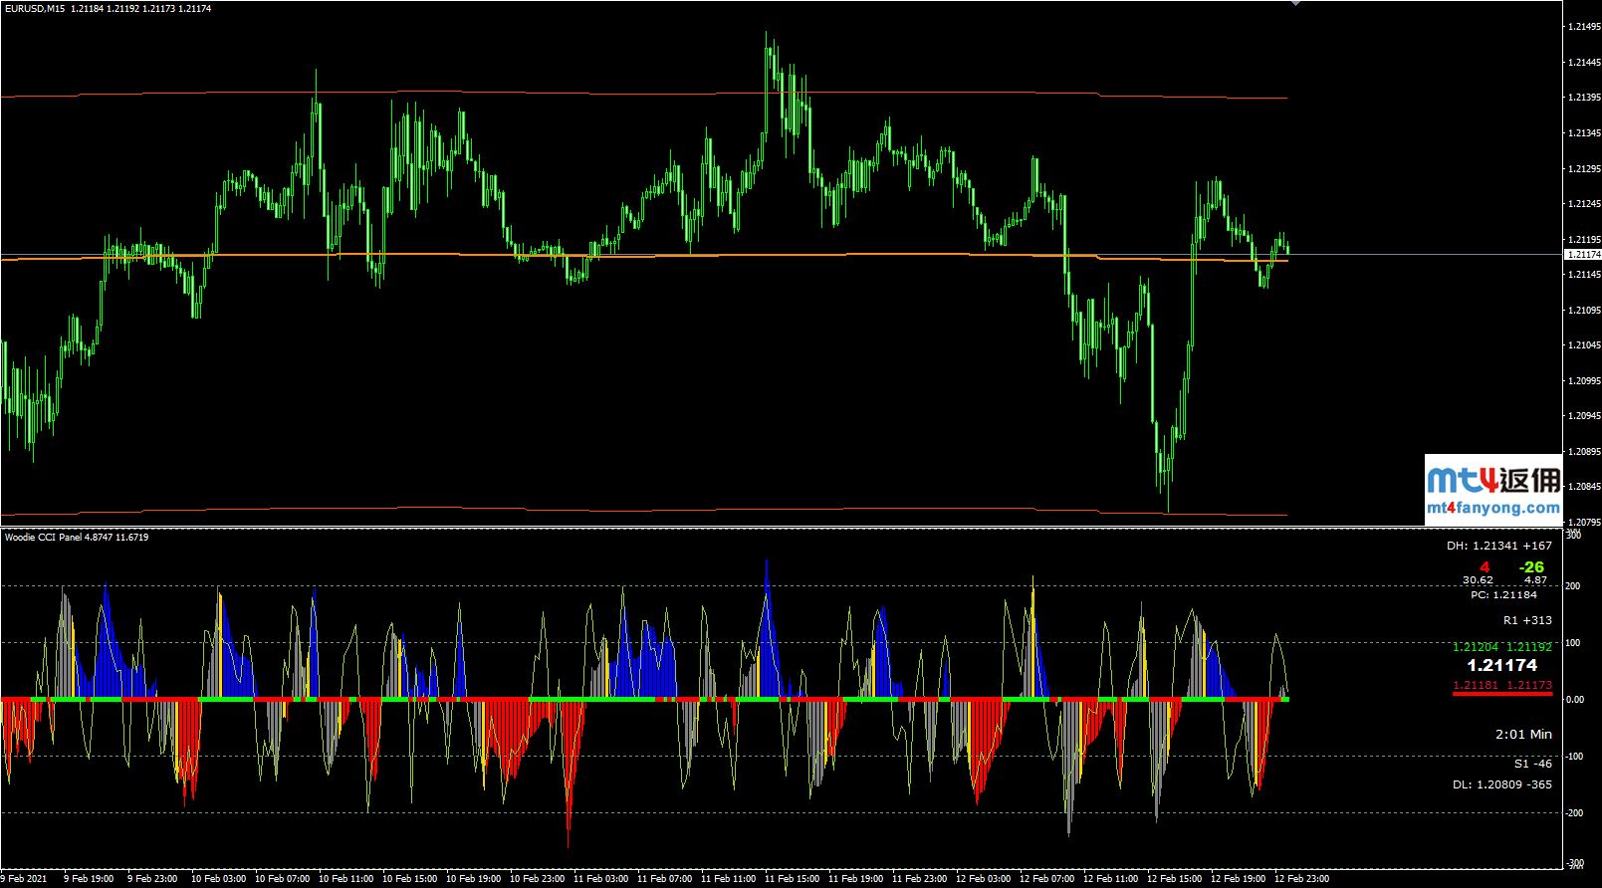This screenshot has height=888, width=1602.
Task: Click the red underline bar below bid prices
Action: pos(1501,693)
